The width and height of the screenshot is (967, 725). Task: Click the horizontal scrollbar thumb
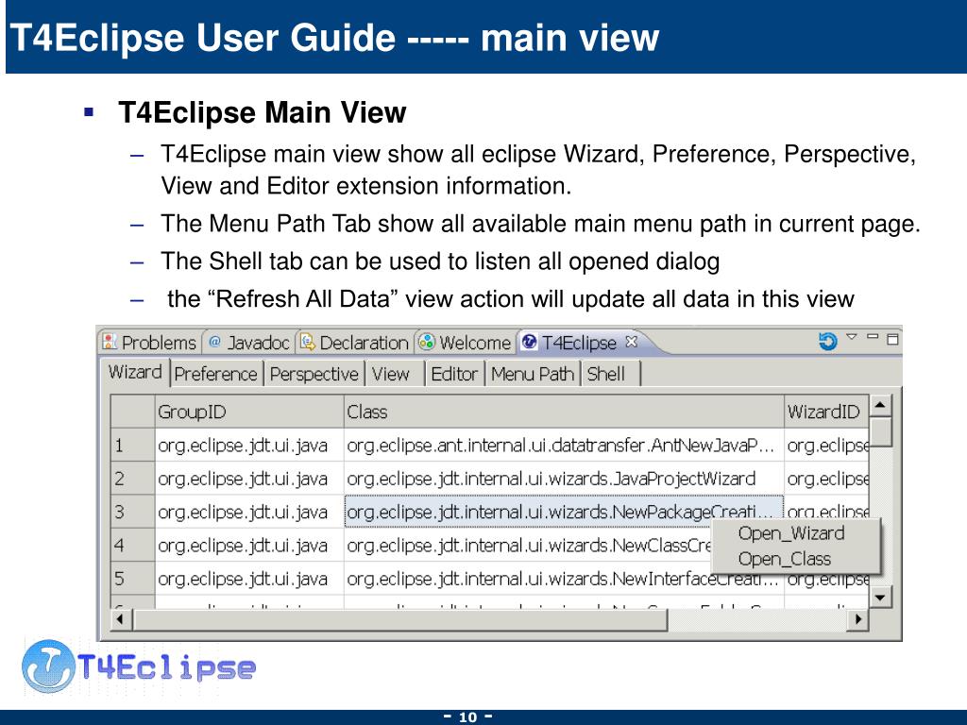tap(399, 619)
